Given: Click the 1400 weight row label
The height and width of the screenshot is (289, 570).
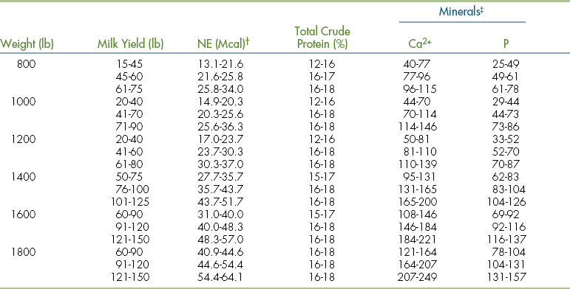Looking at the screenshot, I should click(24, 177).
